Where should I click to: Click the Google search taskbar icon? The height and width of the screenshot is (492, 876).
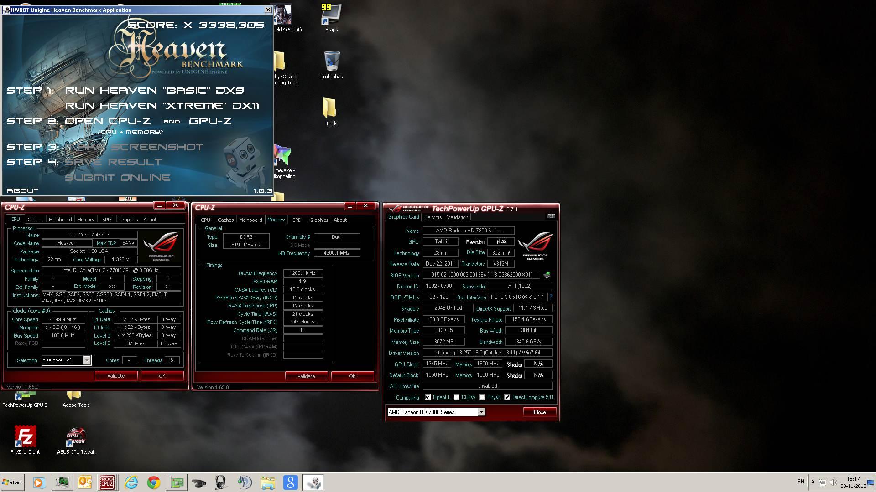pyautogui.click(x=291, y=482)
